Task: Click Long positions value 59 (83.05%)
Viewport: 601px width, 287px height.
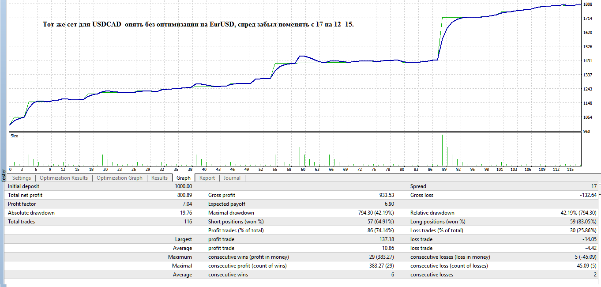Action: (583, 222)
